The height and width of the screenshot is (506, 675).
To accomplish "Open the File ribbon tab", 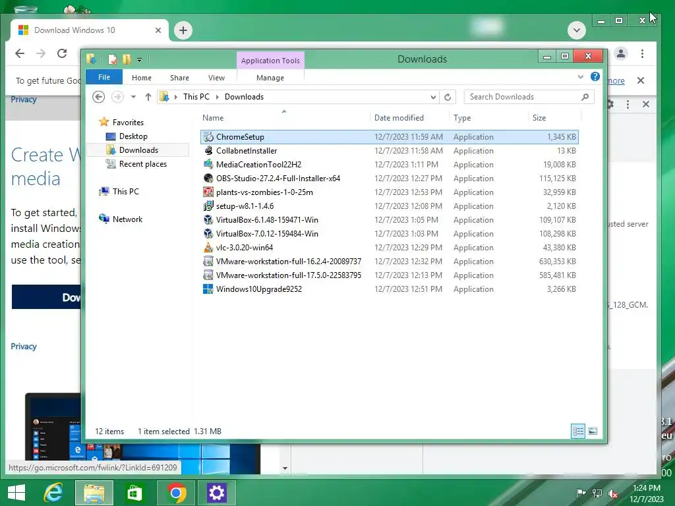I will 104,78.
